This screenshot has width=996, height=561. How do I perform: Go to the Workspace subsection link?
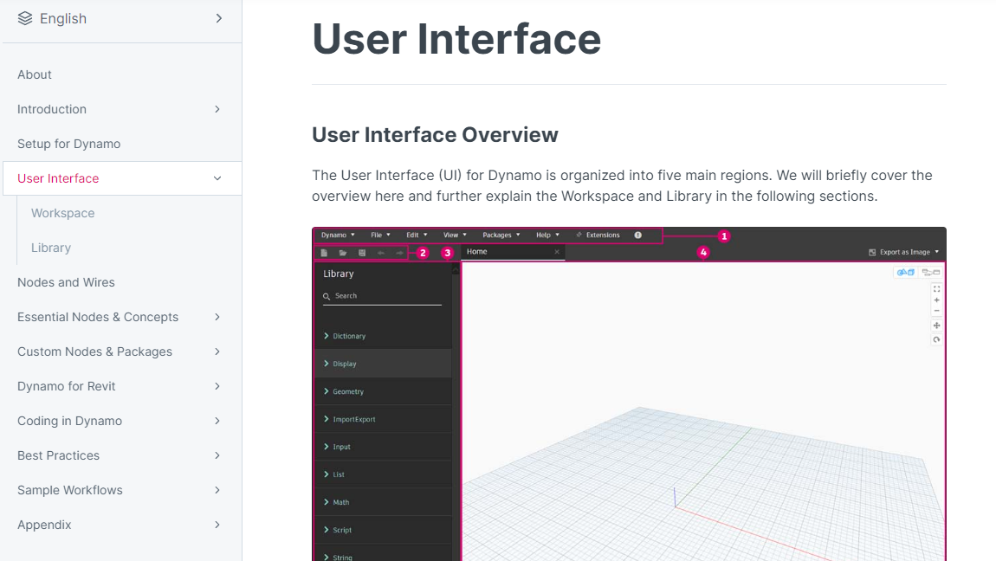pos(63,213)
